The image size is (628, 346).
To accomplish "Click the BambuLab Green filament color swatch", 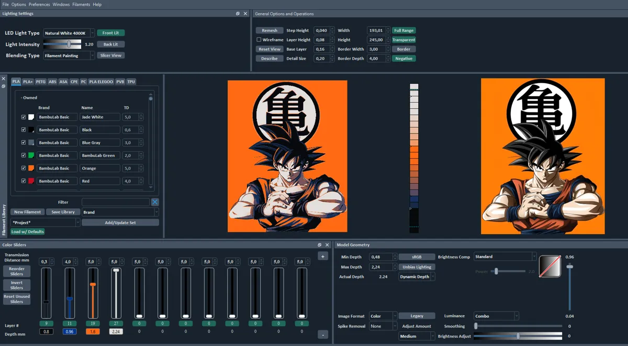I will [x=31, y=155].
